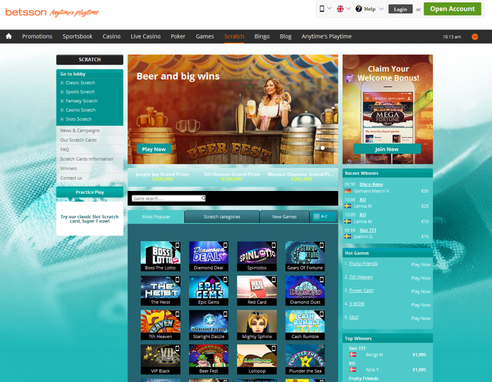This screenshot has width=492, height=382.
Task: Click the Open Account button
Action: tap(452, 9)
